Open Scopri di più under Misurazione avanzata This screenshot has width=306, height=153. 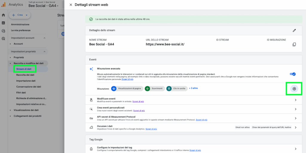coord(127,79)
